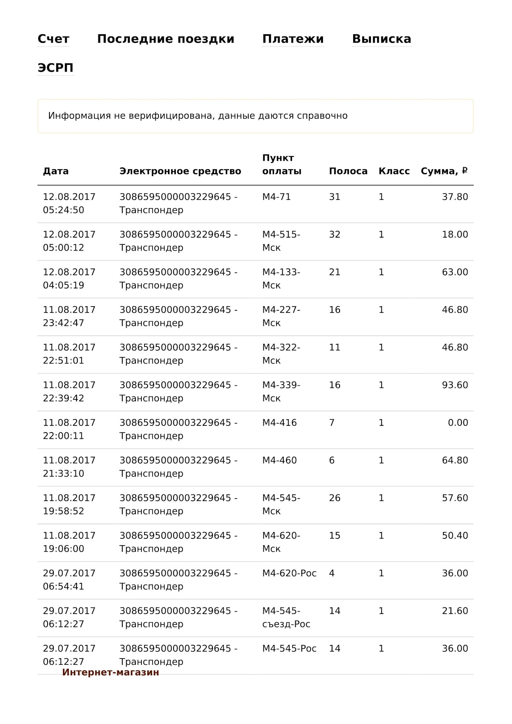Select the M4-71 trip row
This screenshot has height=724, width=512.
(255, 204)
